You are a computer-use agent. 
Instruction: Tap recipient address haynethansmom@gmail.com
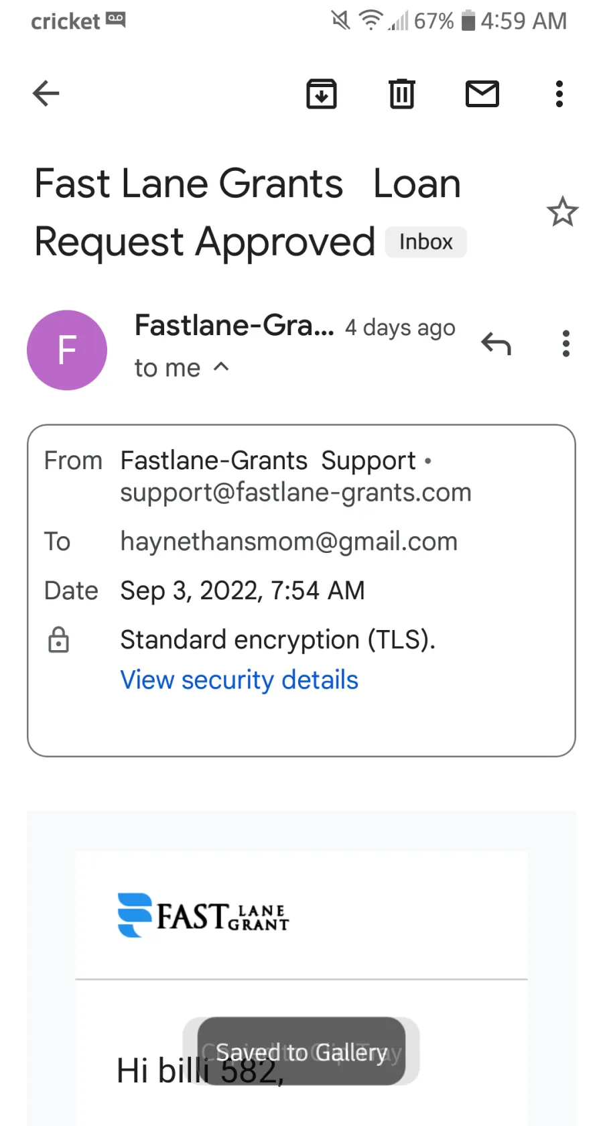click(289, 542)
